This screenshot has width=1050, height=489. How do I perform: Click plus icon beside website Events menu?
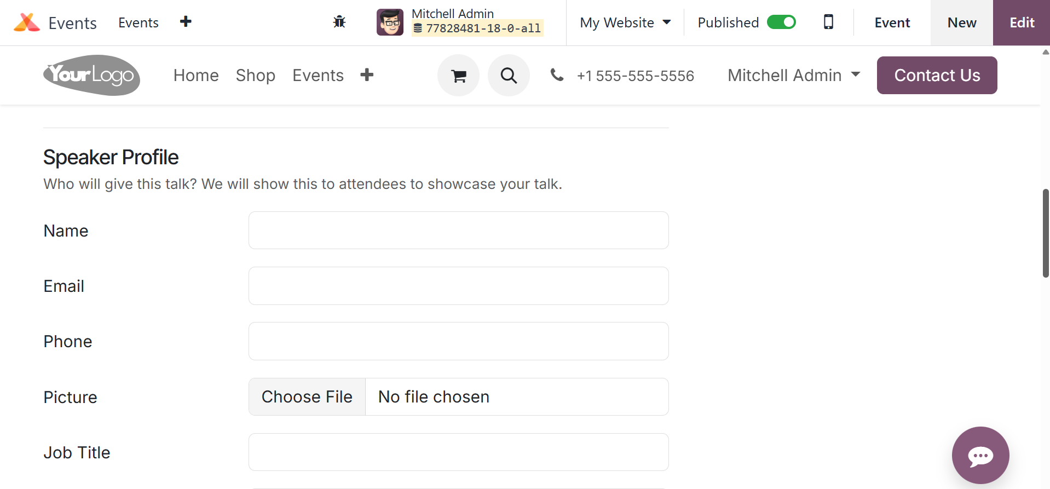tap(367, 75)
